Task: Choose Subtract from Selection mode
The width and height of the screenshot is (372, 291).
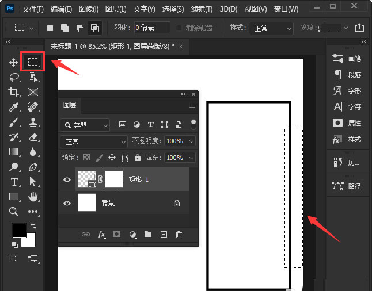Action: click(80, 28)
